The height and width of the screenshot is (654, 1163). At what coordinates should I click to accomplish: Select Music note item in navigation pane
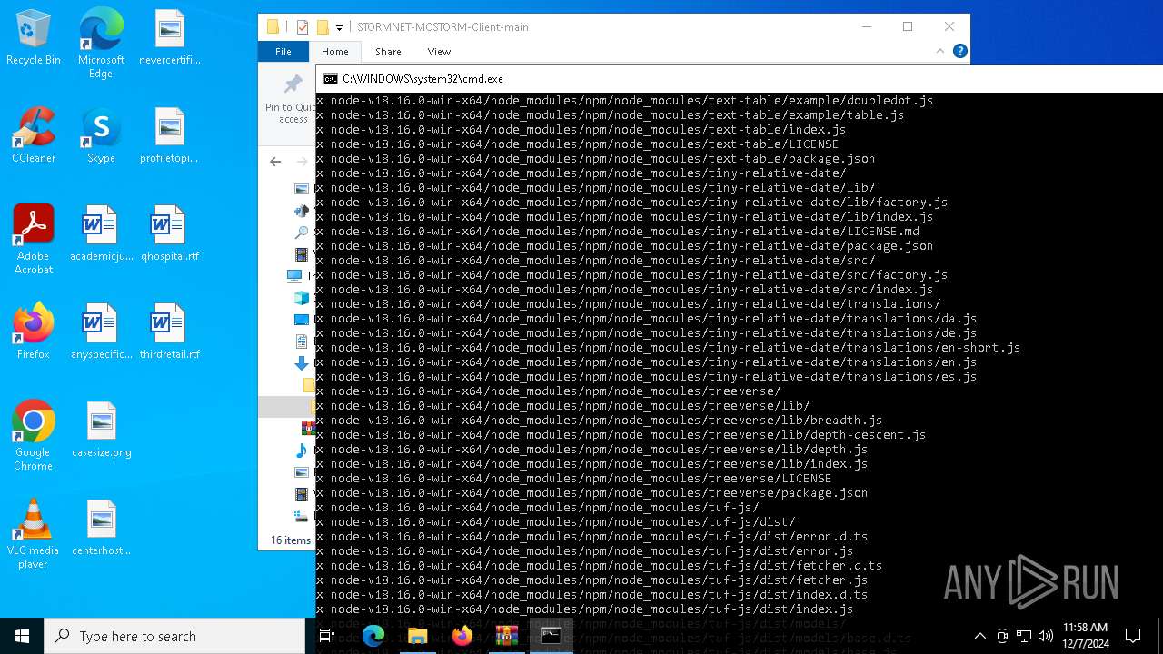click(302, 450)
